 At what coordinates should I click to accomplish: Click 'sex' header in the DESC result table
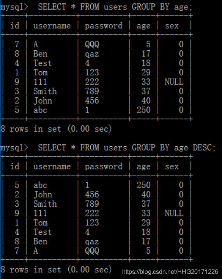172,167
